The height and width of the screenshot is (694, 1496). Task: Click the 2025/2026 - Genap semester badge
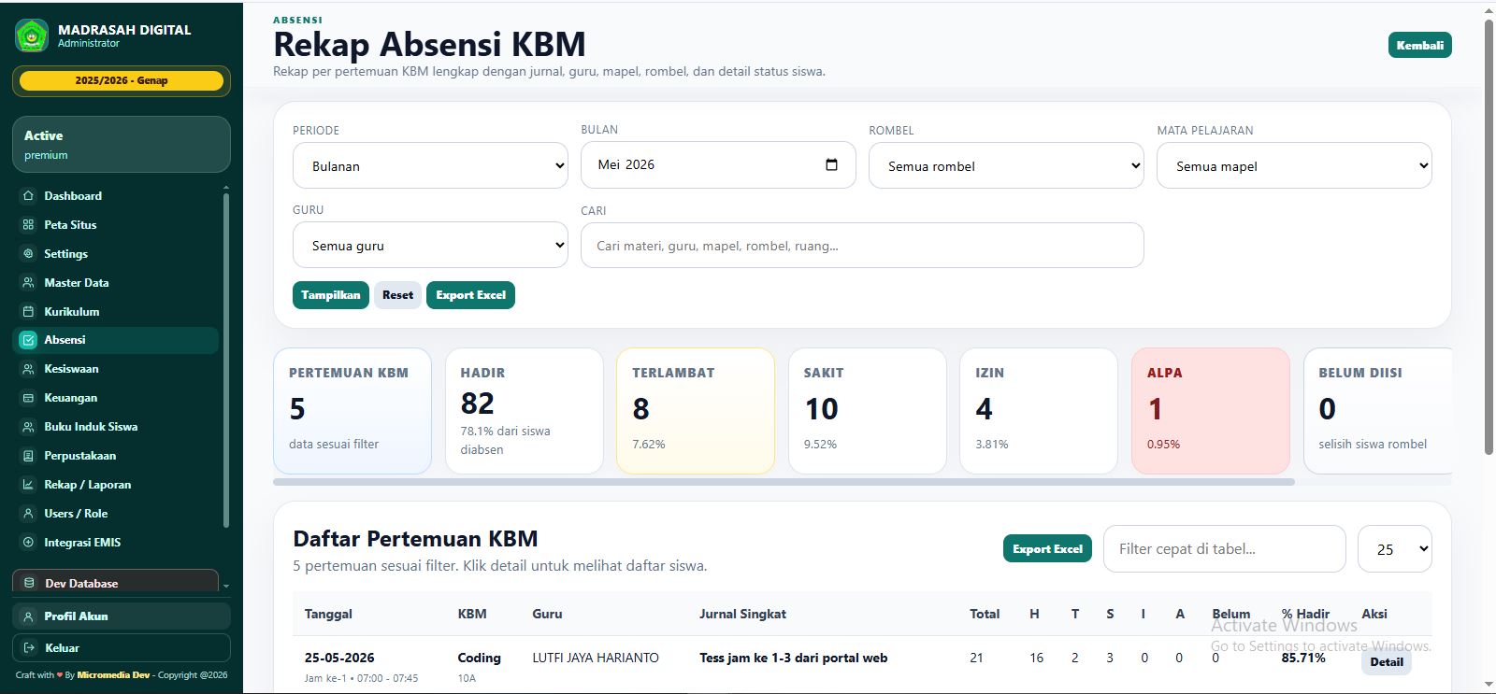[x=122, y=80]
